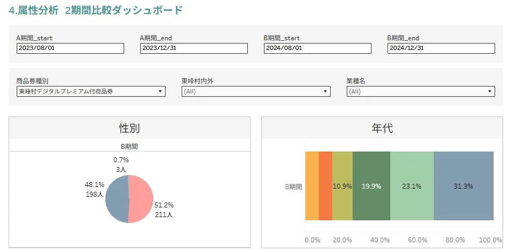
Task: Click the A期間_end date input field
Action: click(x=194, y=48)
